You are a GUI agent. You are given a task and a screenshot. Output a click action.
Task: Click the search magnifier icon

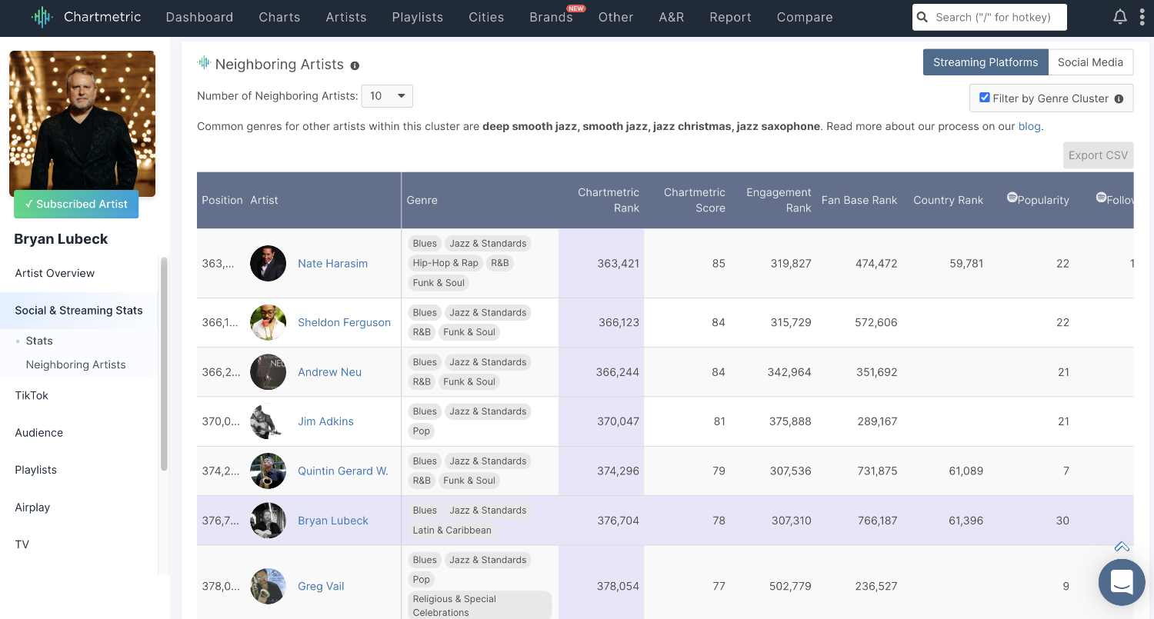922,17
